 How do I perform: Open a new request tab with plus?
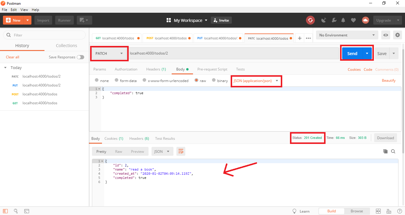[299, 38]
